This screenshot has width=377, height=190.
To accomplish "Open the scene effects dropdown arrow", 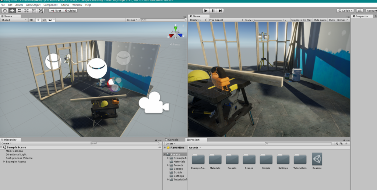I will click(54, 20).
